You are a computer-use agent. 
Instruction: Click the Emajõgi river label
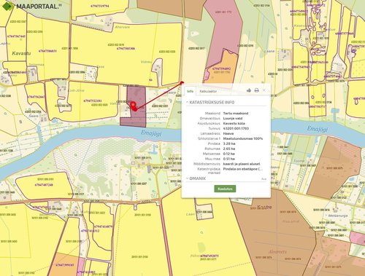pos(151,133)
